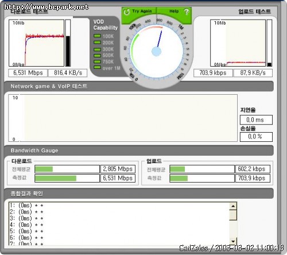Click the Help button
Screen dimensions: 287x255
coord(174,13)
